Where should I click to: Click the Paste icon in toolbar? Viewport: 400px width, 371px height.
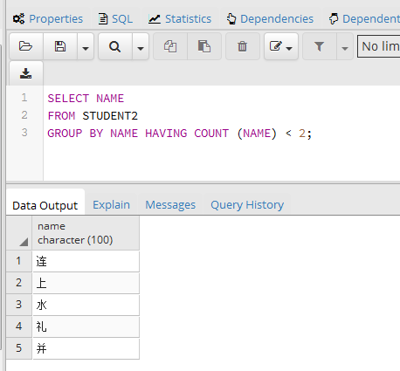coord(204,46)
